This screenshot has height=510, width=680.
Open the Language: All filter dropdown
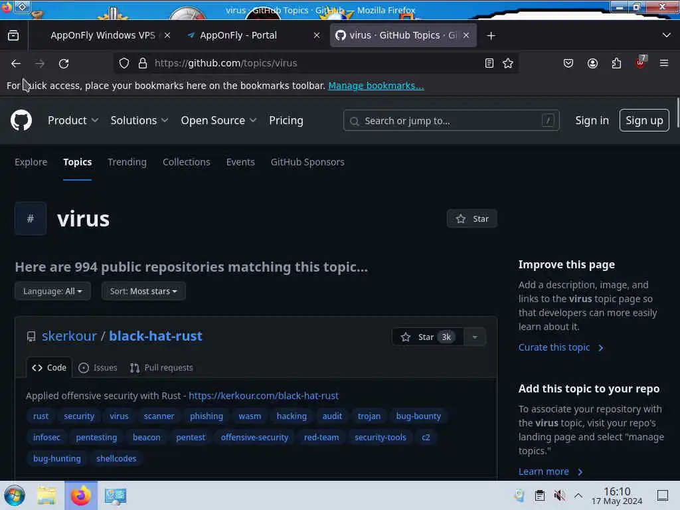[x=52, y=291]
